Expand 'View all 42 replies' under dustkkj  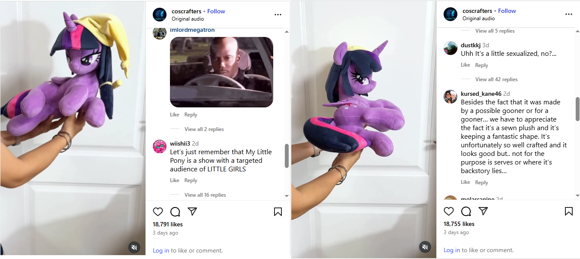pos(497,79)
